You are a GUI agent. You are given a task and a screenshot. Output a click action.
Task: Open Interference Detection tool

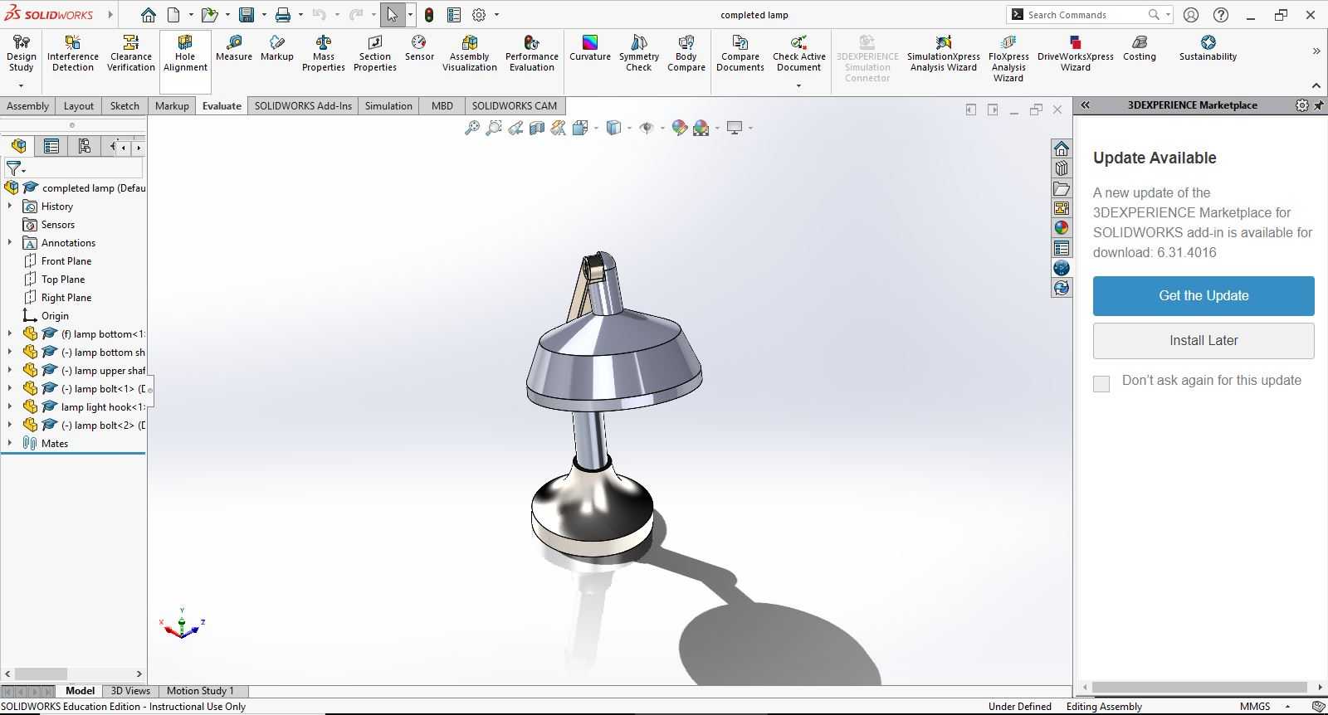[x=73, y=53]
